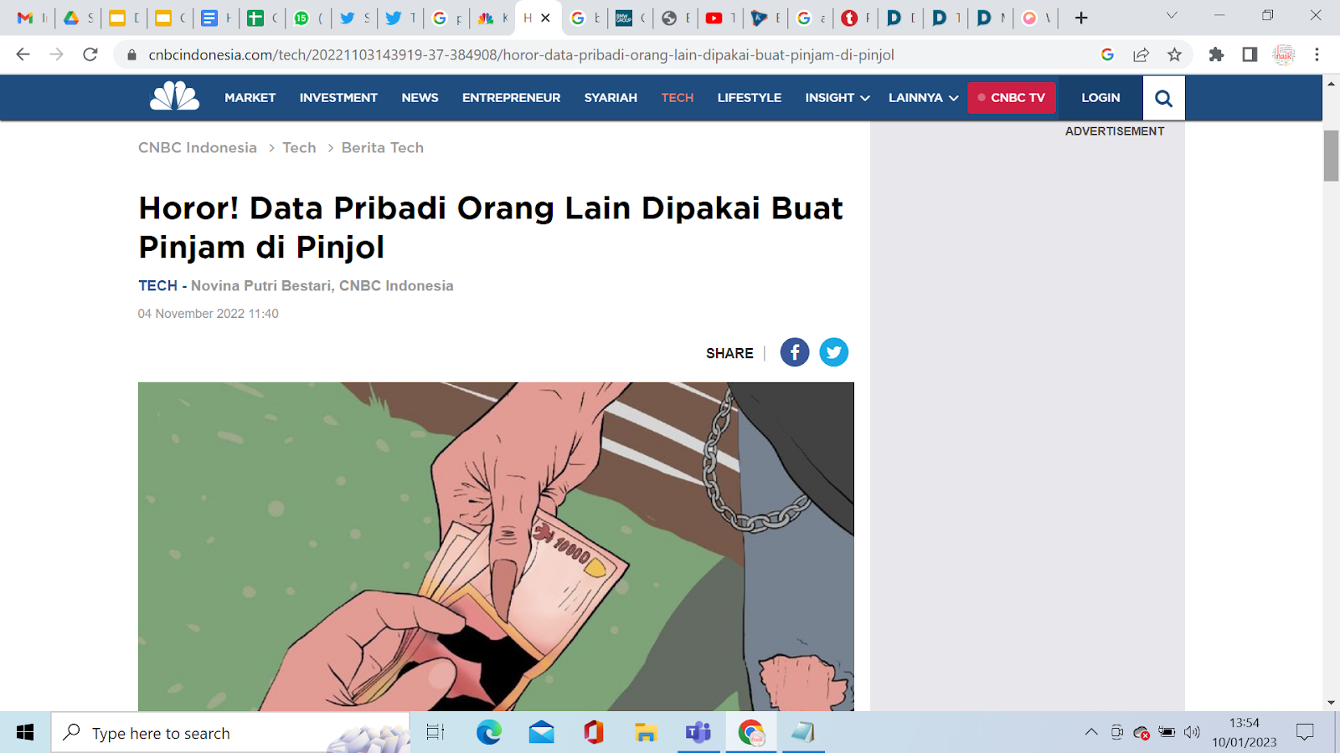Open the Action Center notification toggle

[x=1304, y=733]
